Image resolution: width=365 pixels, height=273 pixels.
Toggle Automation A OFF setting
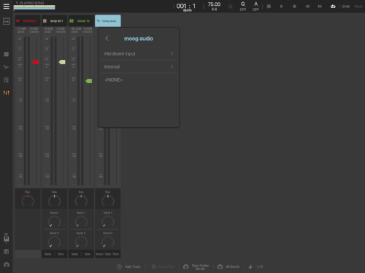coord(255,7)
